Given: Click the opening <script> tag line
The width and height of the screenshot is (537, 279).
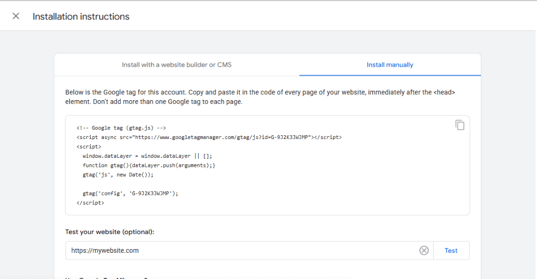Looking at the screenshot, I should click(x=89, y=146).
